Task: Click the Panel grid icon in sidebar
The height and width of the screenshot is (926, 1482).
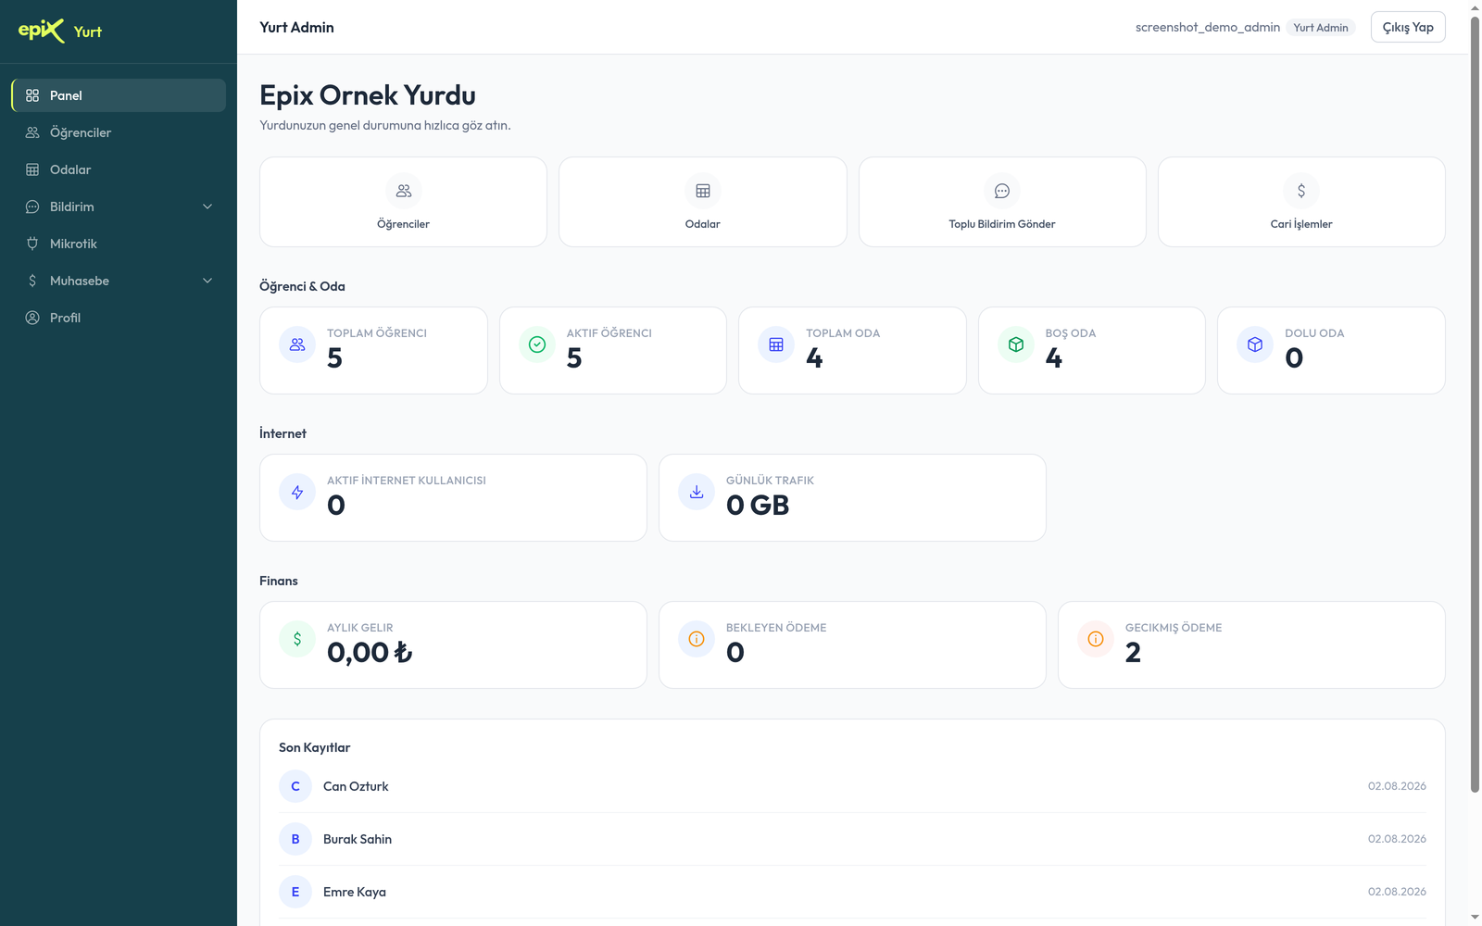Action: click(x=32, y=95)
